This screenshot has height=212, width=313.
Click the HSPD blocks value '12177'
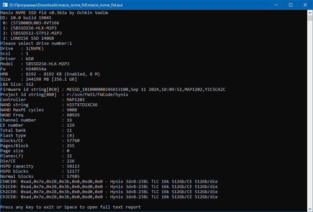click(73, 171)
